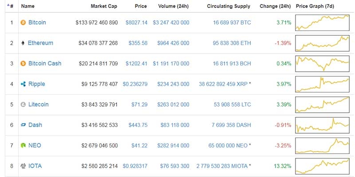Click the Ripple logo icon
The height and width of the screenshot is (177, 355).
coord(23,84)
